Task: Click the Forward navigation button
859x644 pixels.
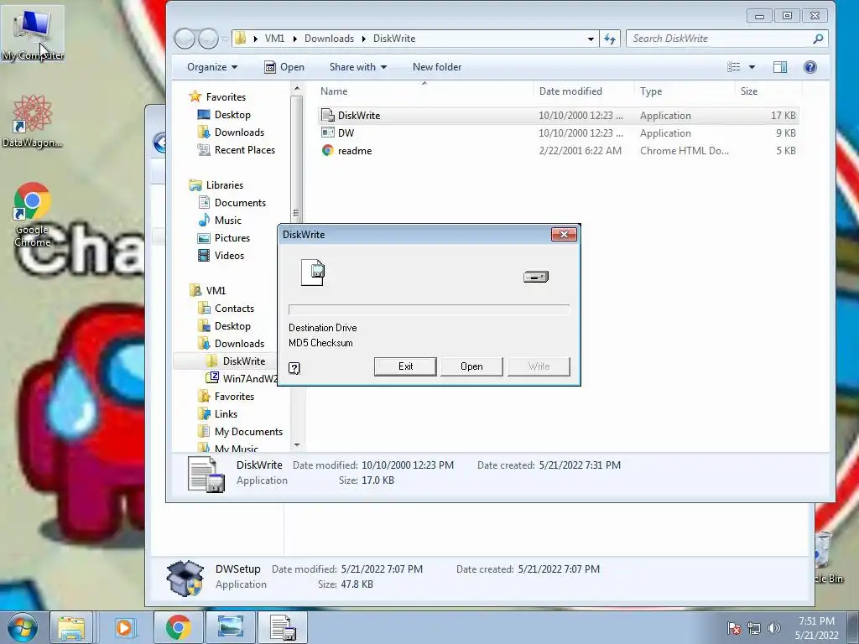Action: tap(208, 39)
